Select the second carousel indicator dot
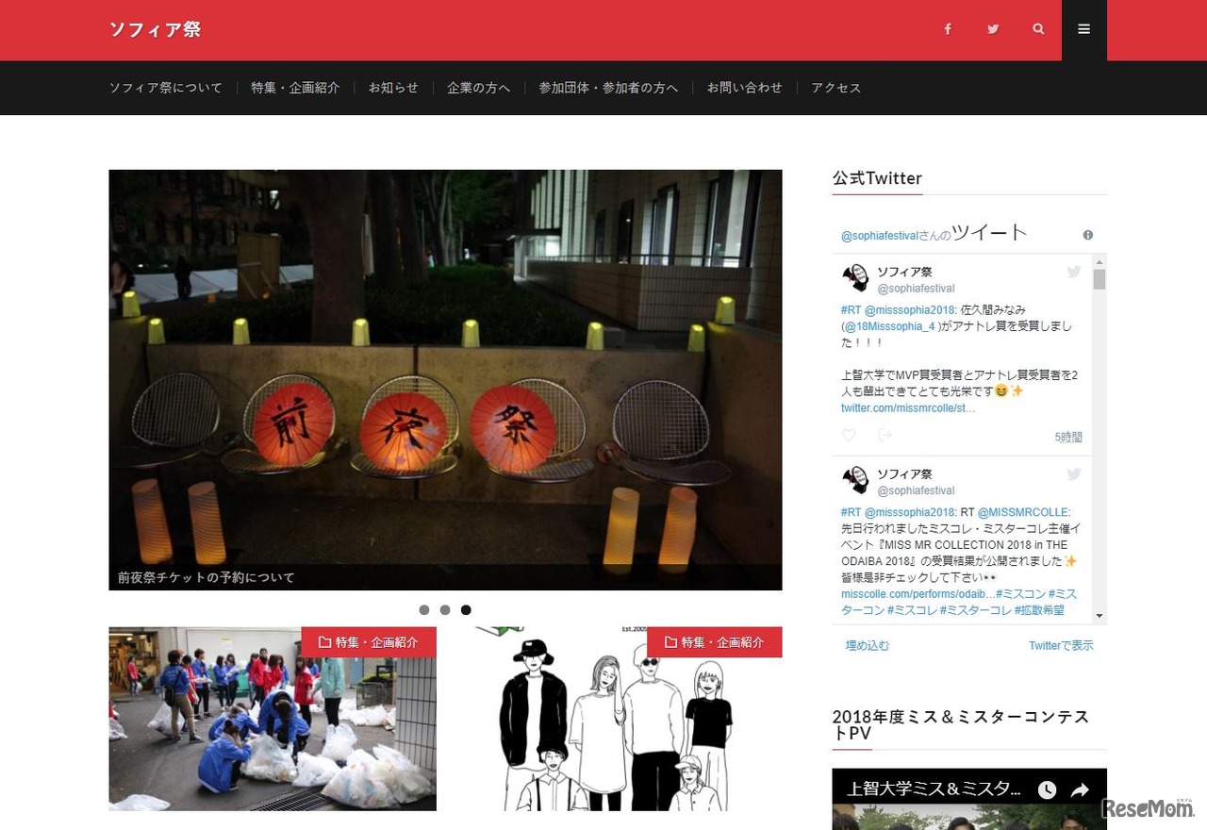1207x830 pixels. [445, 609]
